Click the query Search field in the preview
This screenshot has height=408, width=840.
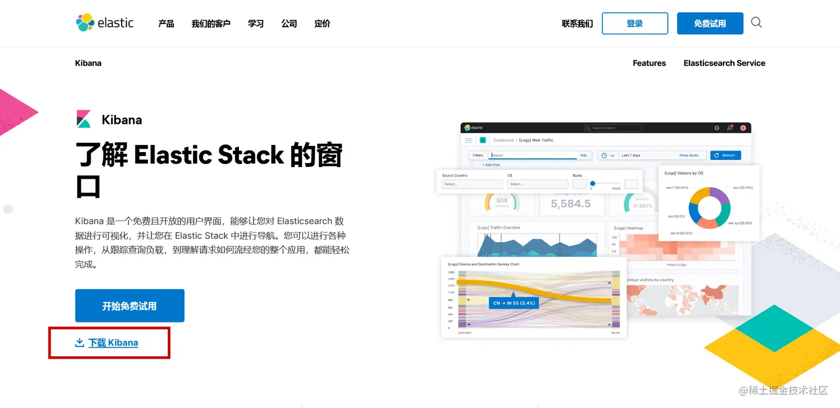(533, 155)
